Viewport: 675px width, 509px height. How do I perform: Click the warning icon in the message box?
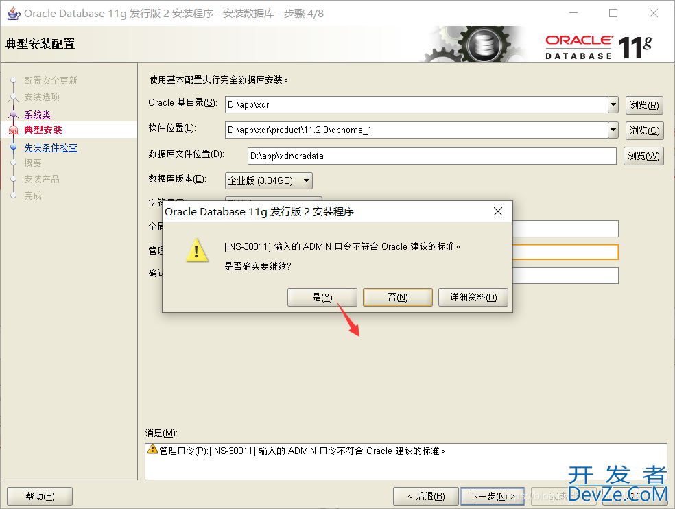tap(152, 449)
